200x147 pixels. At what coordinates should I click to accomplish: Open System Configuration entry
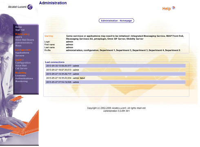23,63
